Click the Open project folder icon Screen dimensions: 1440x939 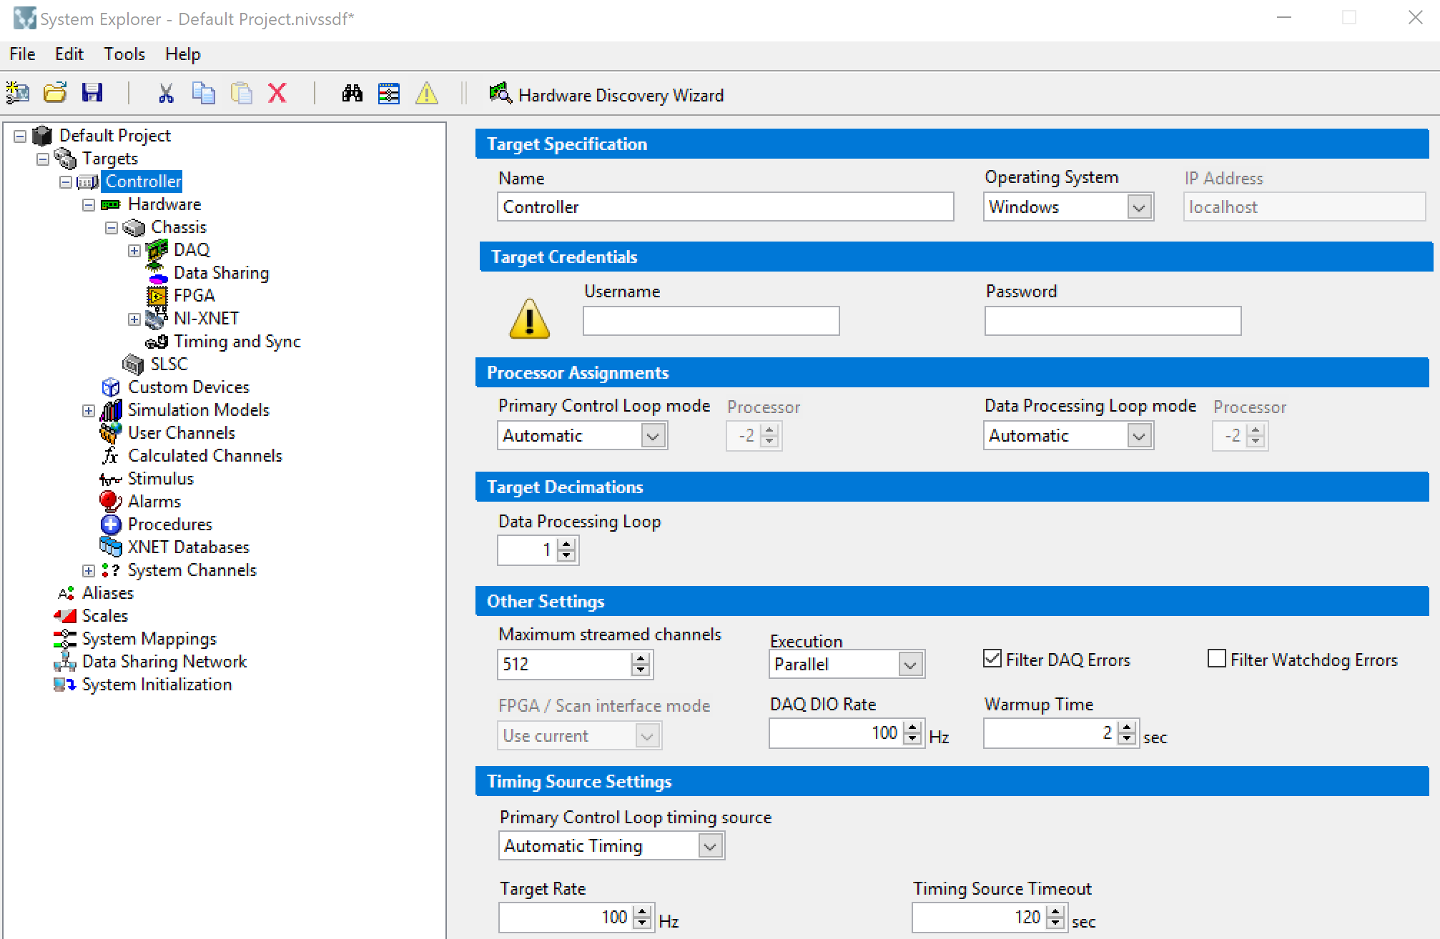point(55,93)
